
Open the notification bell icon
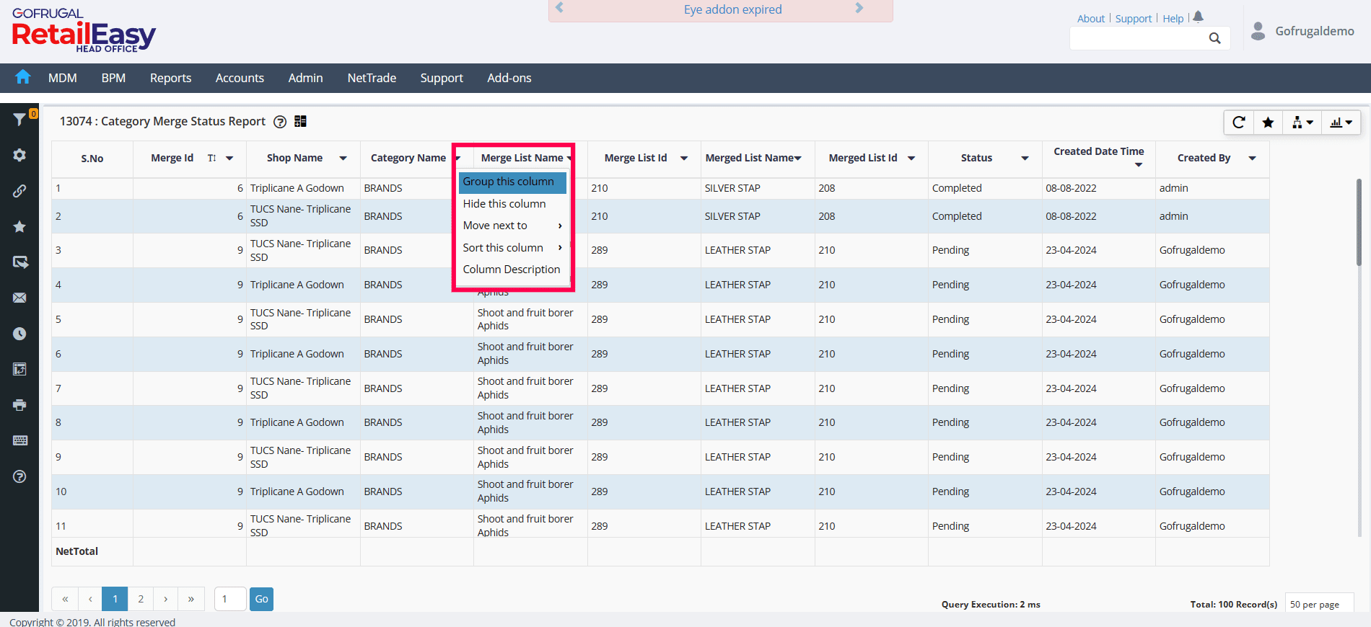point(1198,17)
